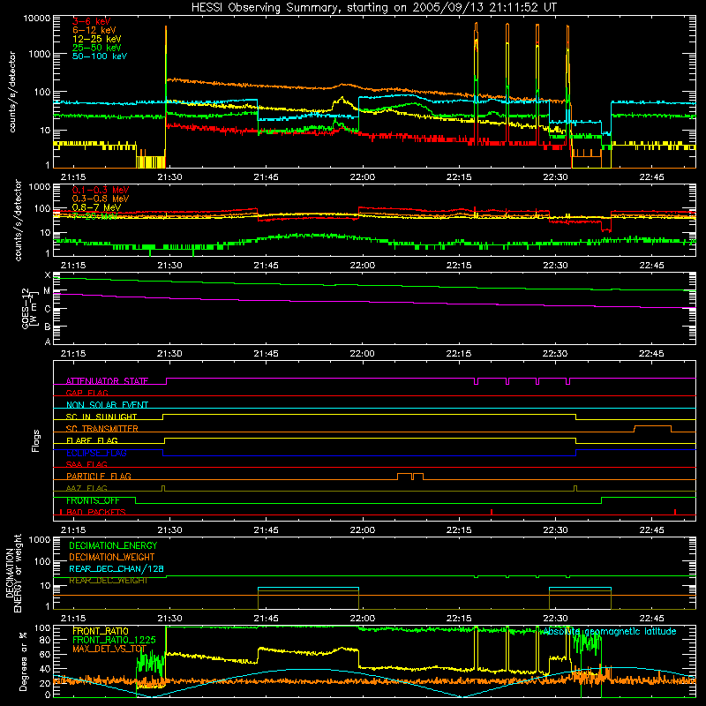Click the Absolute geomagnetic latitude label
Screen dimensions: 706x706
pos(608,632)
